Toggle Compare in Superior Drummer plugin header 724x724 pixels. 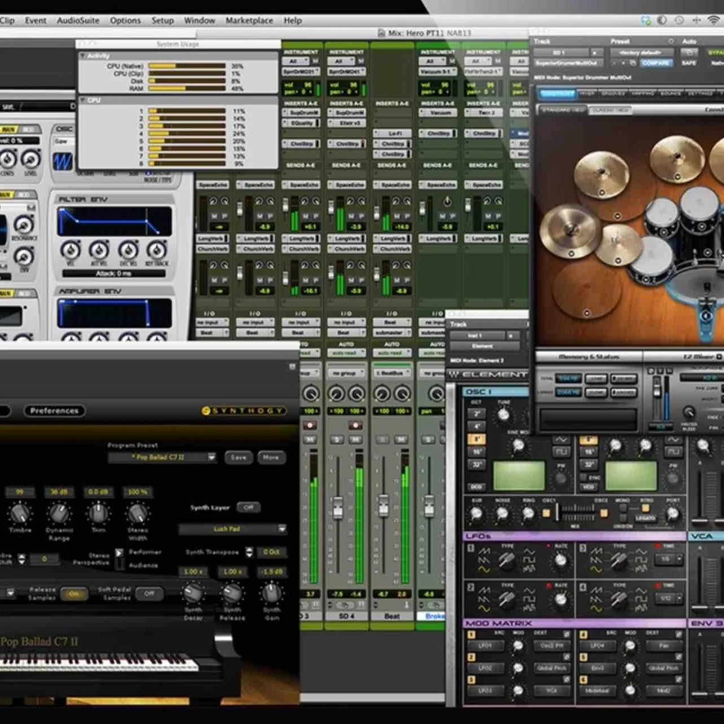656,63
